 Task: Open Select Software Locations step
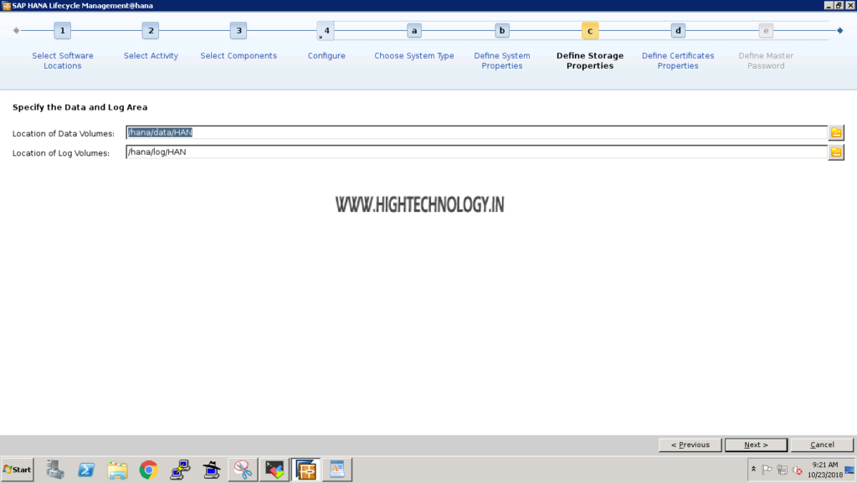click(62, 60)
